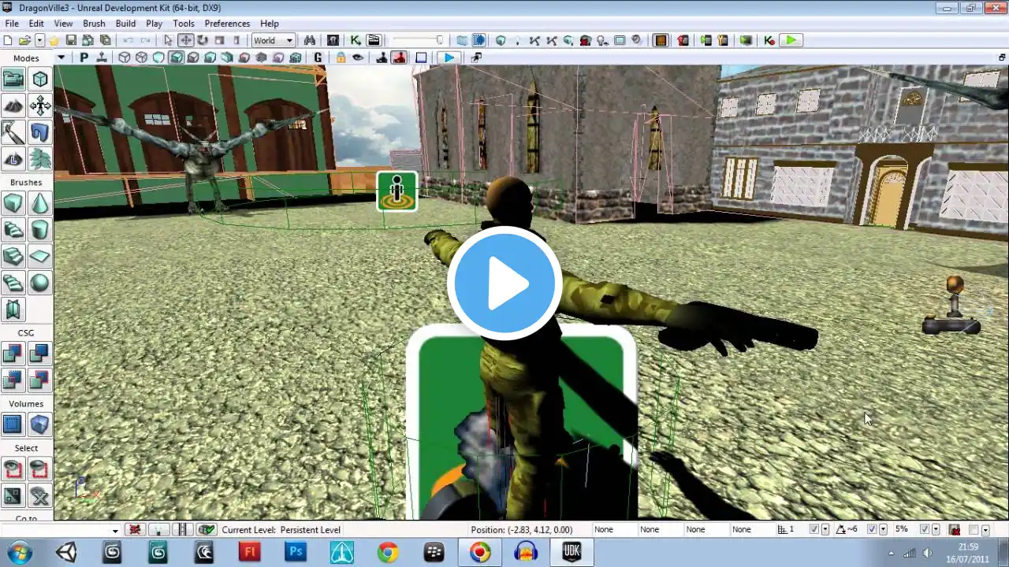The width and height of the screenshot is (1009, 567).
Task: Click the Current Level: Persistent Level text
Action: pyautogui.click(x=281, y=530)
